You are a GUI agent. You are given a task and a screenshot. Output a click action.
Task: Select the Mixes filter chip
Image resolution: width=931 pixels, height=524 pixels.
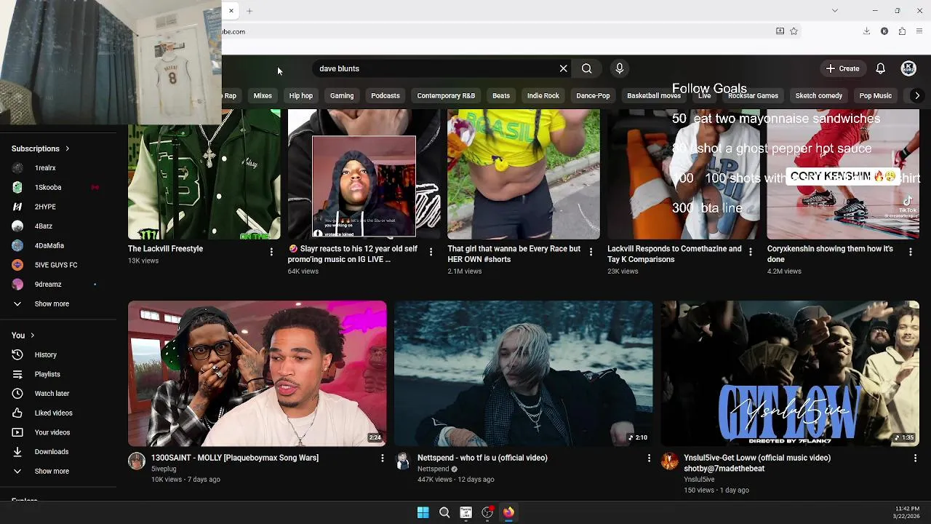[x=263, y=95]
